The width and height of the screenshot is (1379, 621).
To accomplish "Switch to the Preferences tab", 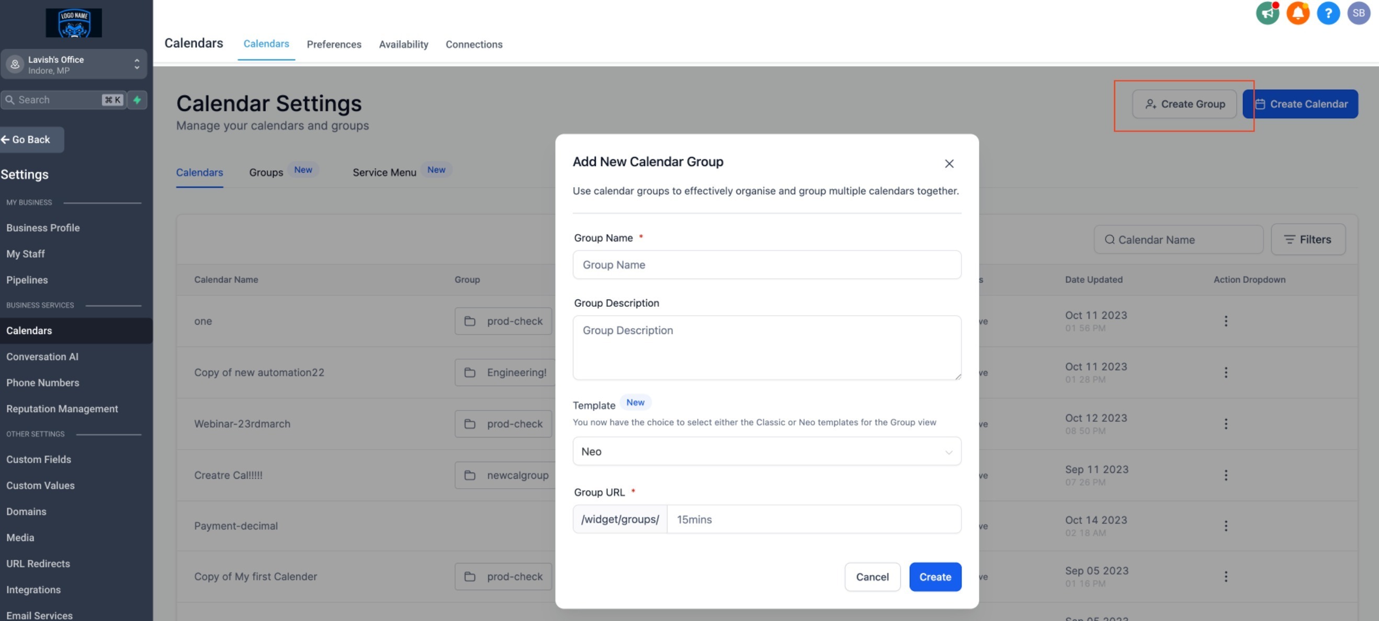I will click(334, 44).
